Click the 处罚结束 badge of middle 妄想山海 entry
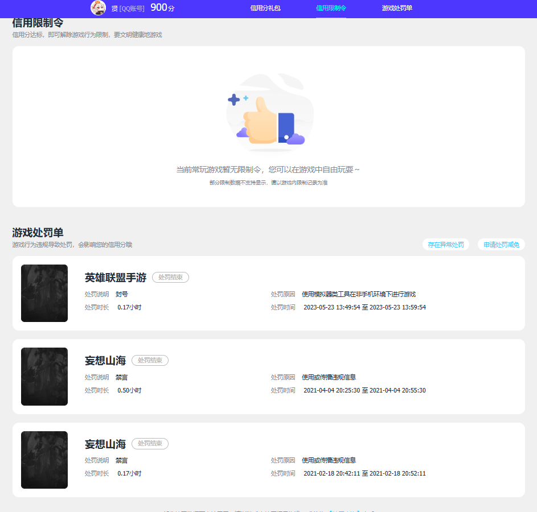 150,360
